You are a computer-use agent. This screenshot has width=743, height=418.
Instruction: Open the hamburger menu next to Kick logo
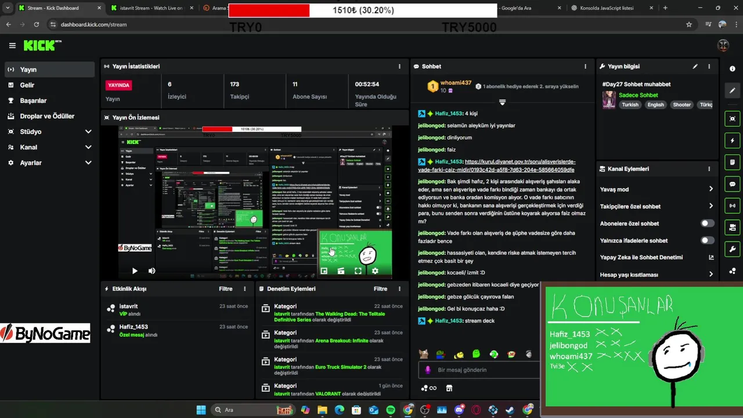coord(12,46)
